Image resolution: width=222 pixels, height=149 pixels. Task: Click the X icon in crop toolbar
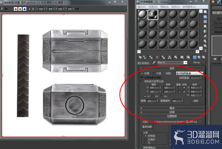[x=6, y=9]
